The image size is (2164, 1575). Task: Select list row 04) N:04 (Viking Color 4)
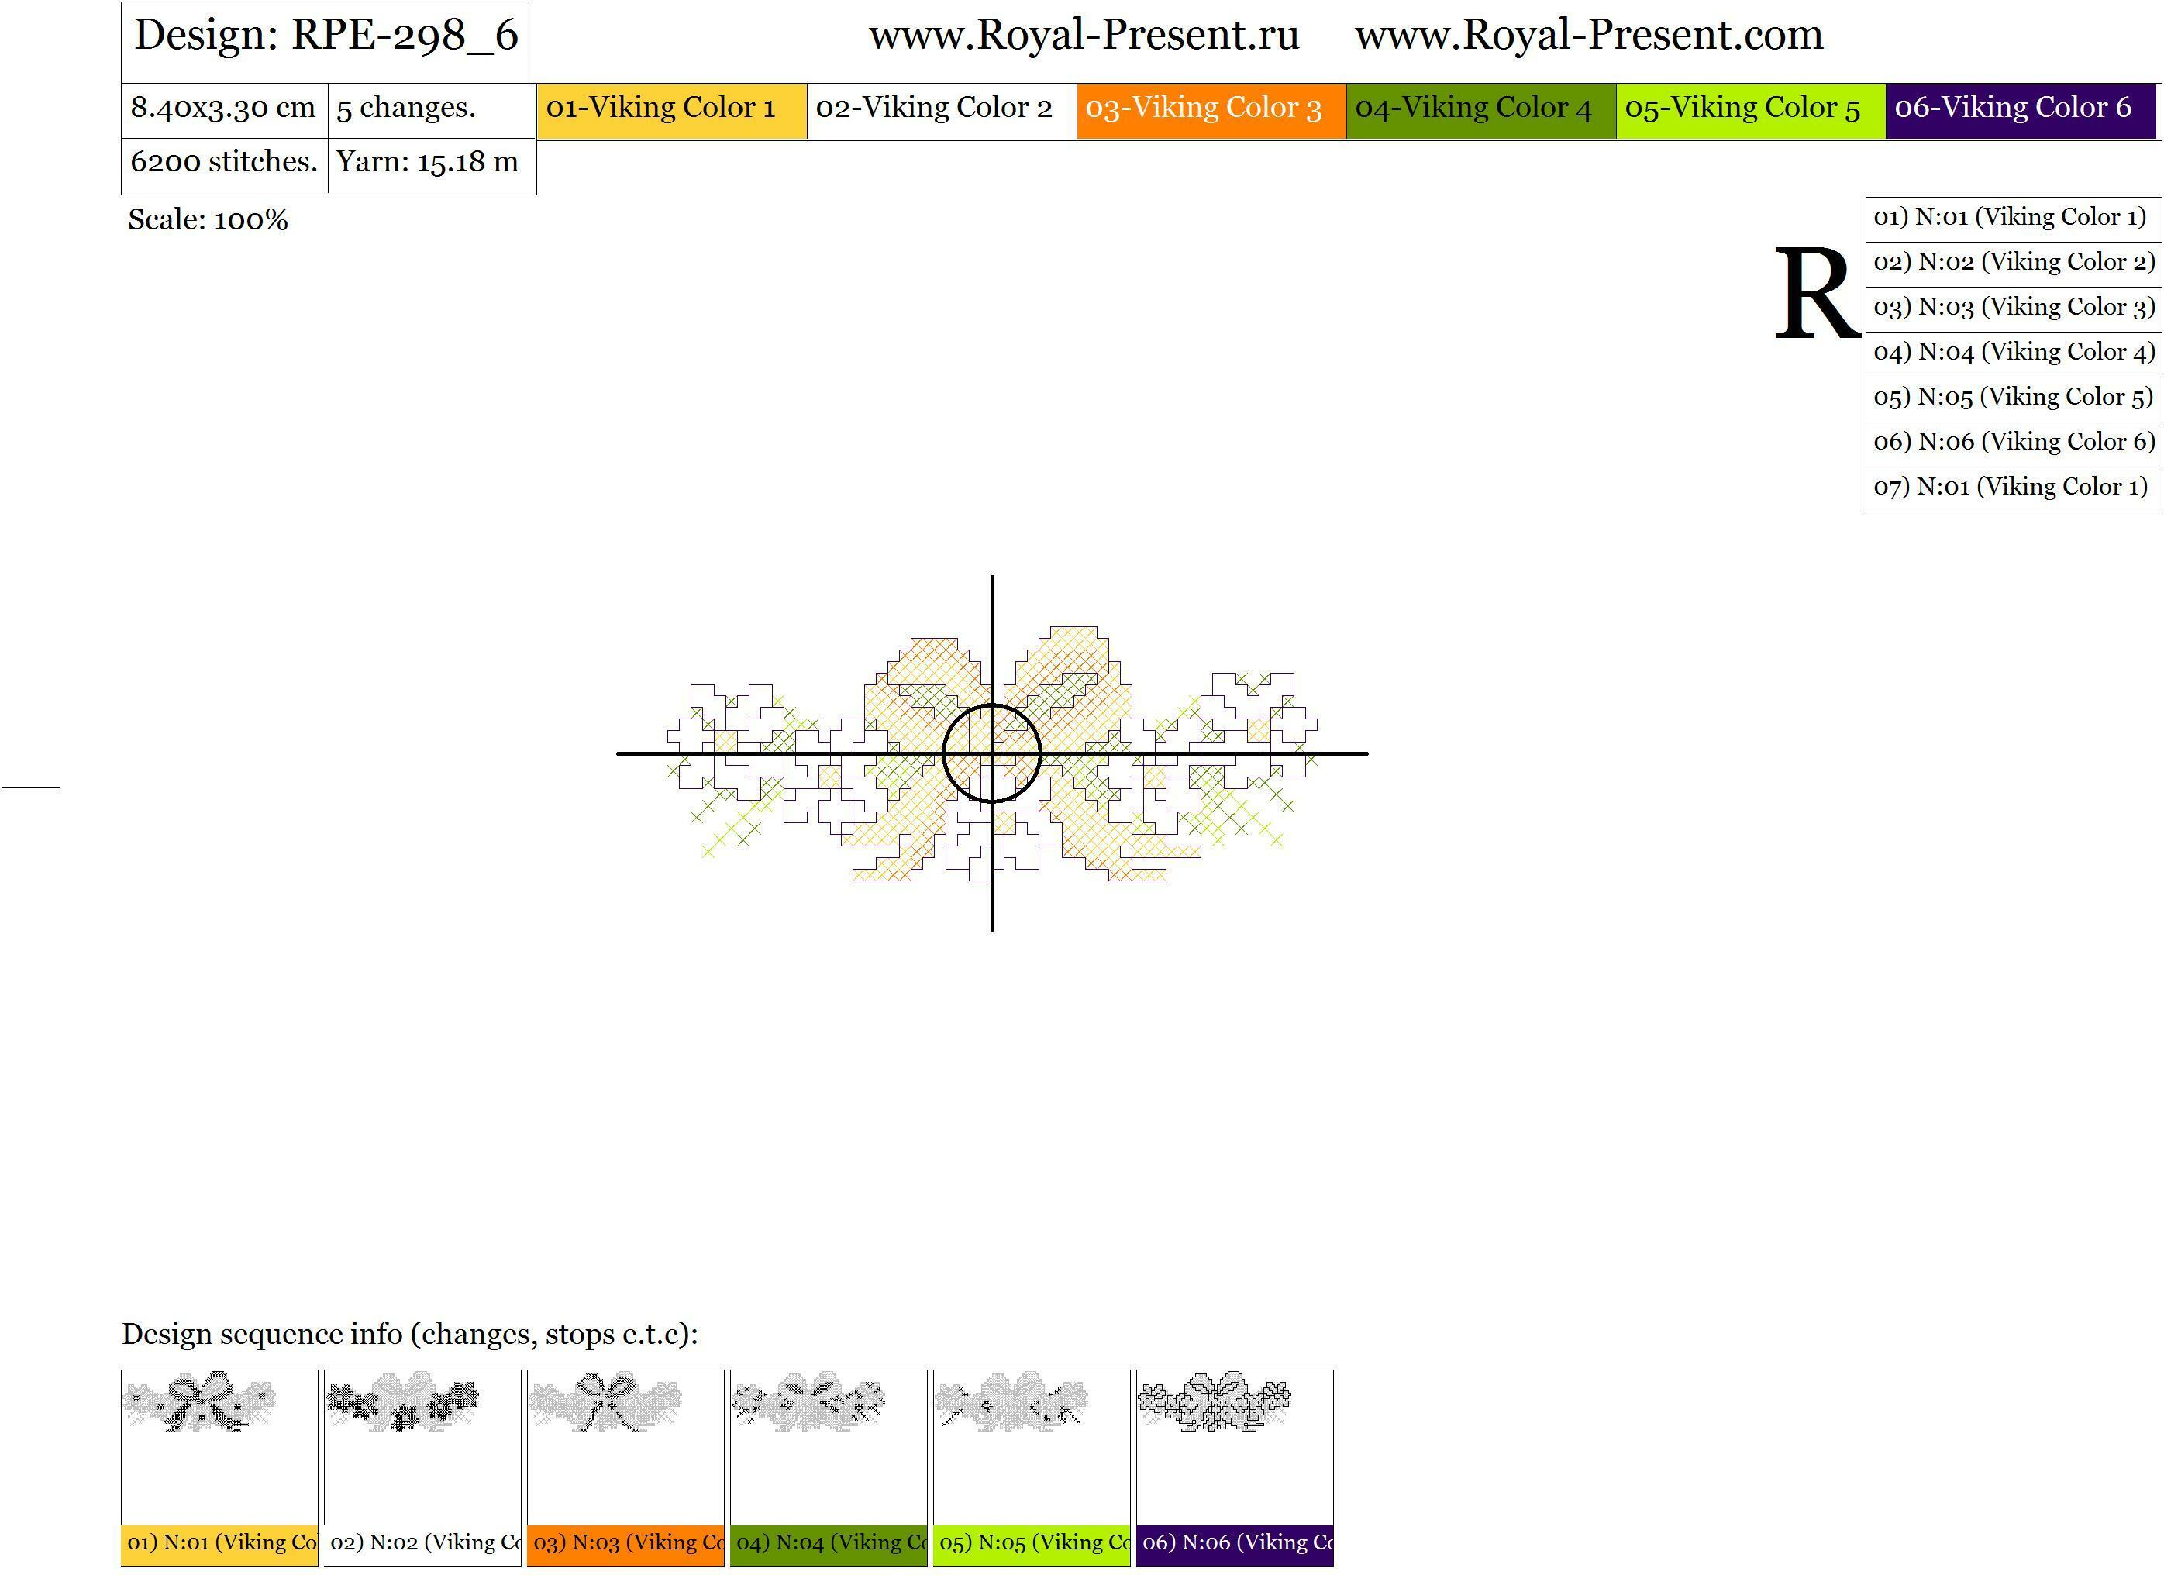click(x=2013, y=354)
